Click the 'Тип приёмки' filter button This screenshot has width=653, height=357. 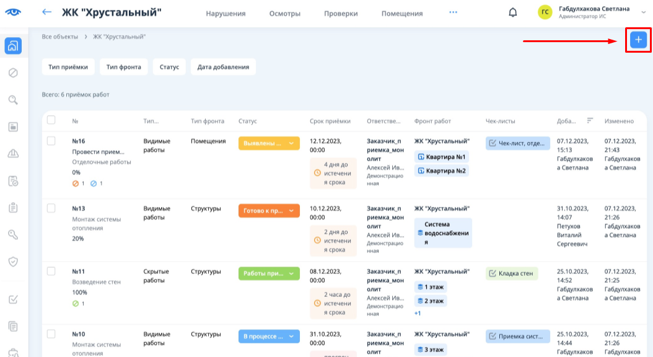point(68,67)
